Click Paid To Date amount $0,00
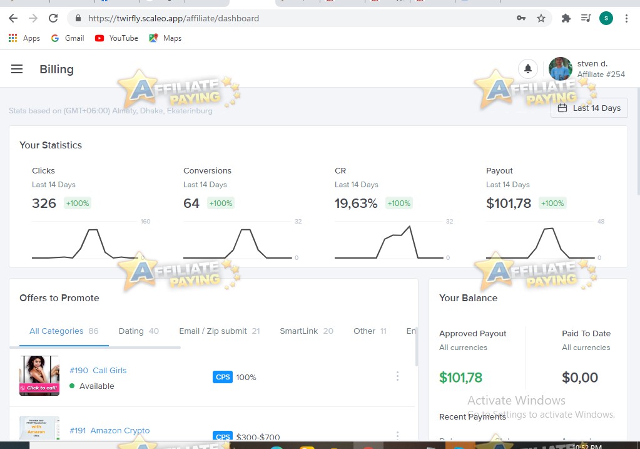The height and width of the screenshot is (449, 640). (579, 377)
